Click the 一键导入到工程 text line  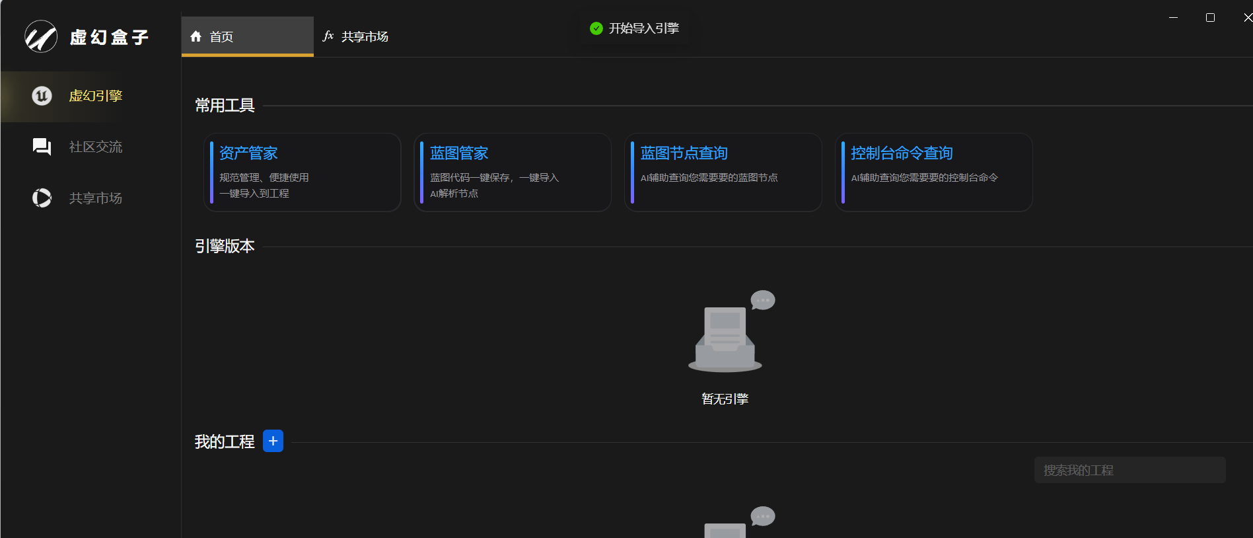coord(254,193)
